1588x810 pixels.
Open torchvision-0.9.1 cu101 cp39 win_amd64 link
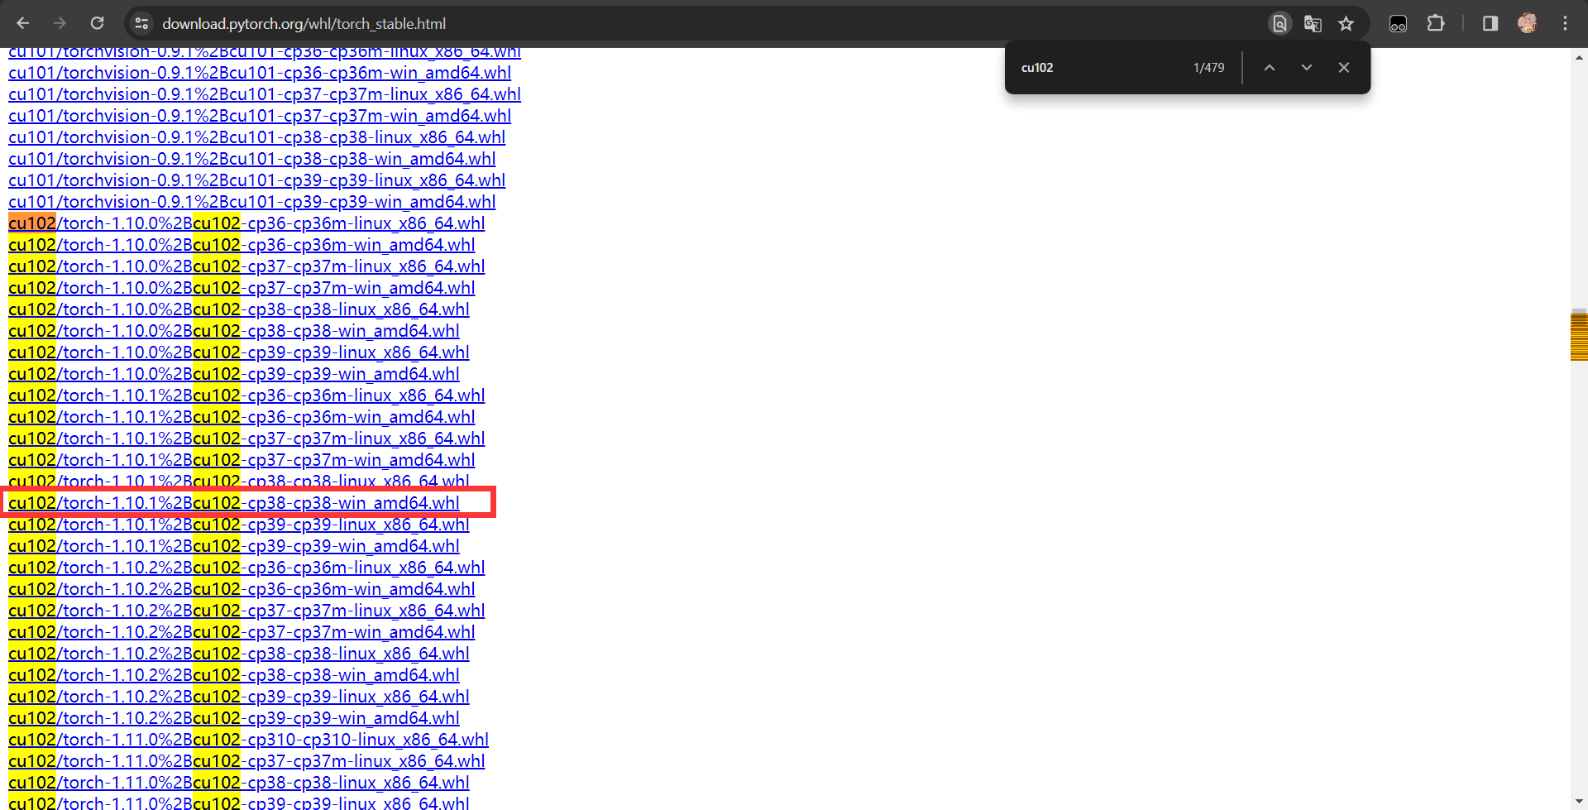251,202
